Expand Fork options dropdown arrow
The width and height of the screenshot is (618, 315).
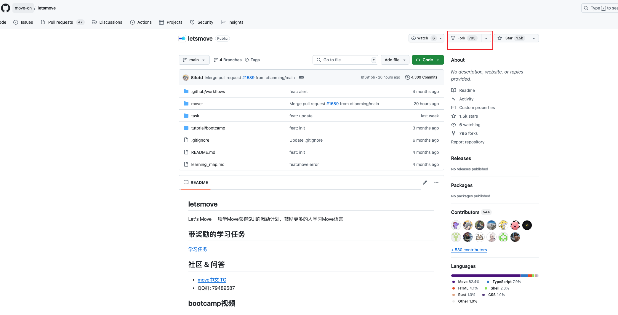pyautogui.click(x=486, y=38)
